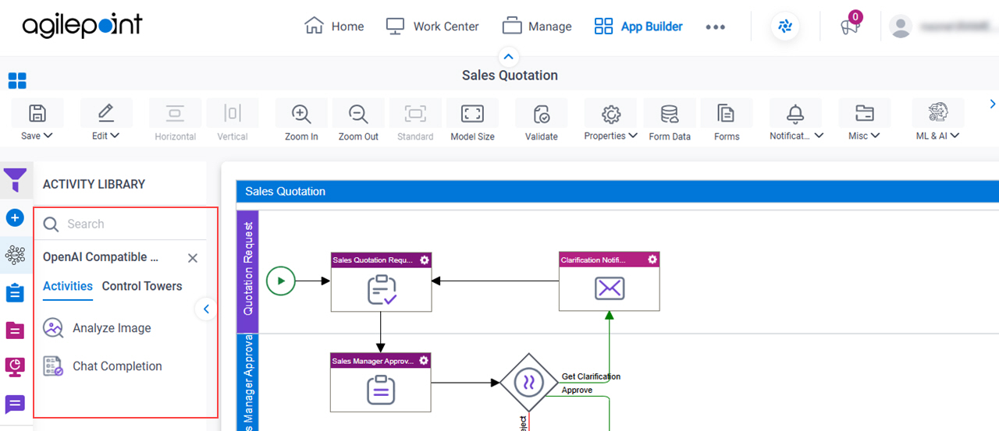Show more toolbar items with right chevron
This screenshot has height=431, width=999.
click(x=993, y=104)
